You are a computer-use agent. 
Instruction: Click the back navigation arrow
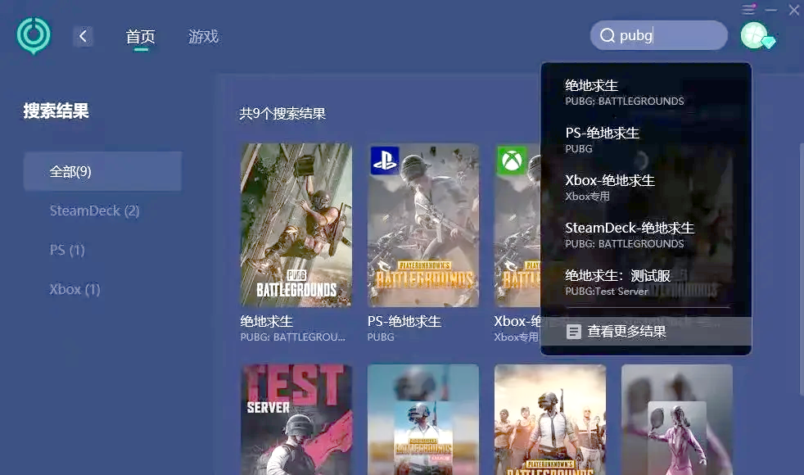point(83,35)
